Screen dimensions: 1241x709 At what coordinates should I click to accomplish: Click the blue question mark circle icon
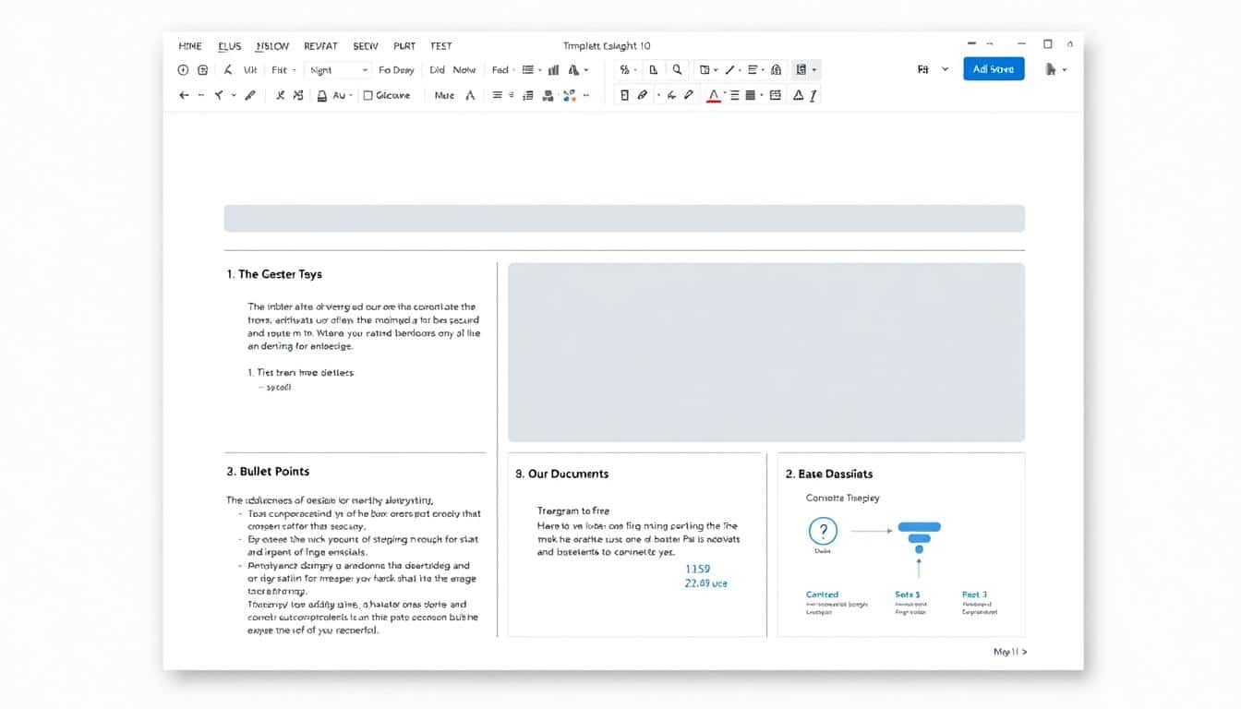(x=823, y=531)
